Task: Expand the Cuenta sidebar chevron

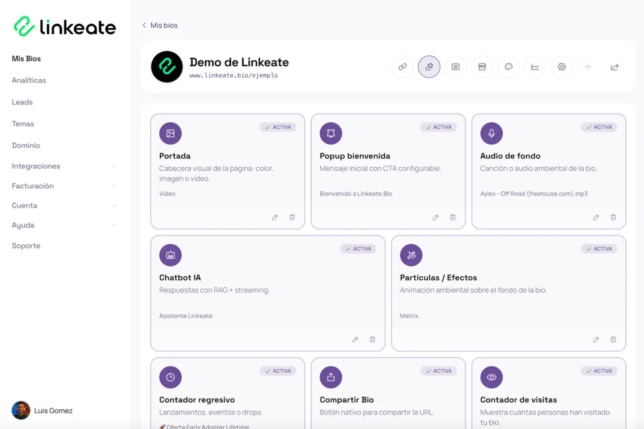Action: point(114,205)
